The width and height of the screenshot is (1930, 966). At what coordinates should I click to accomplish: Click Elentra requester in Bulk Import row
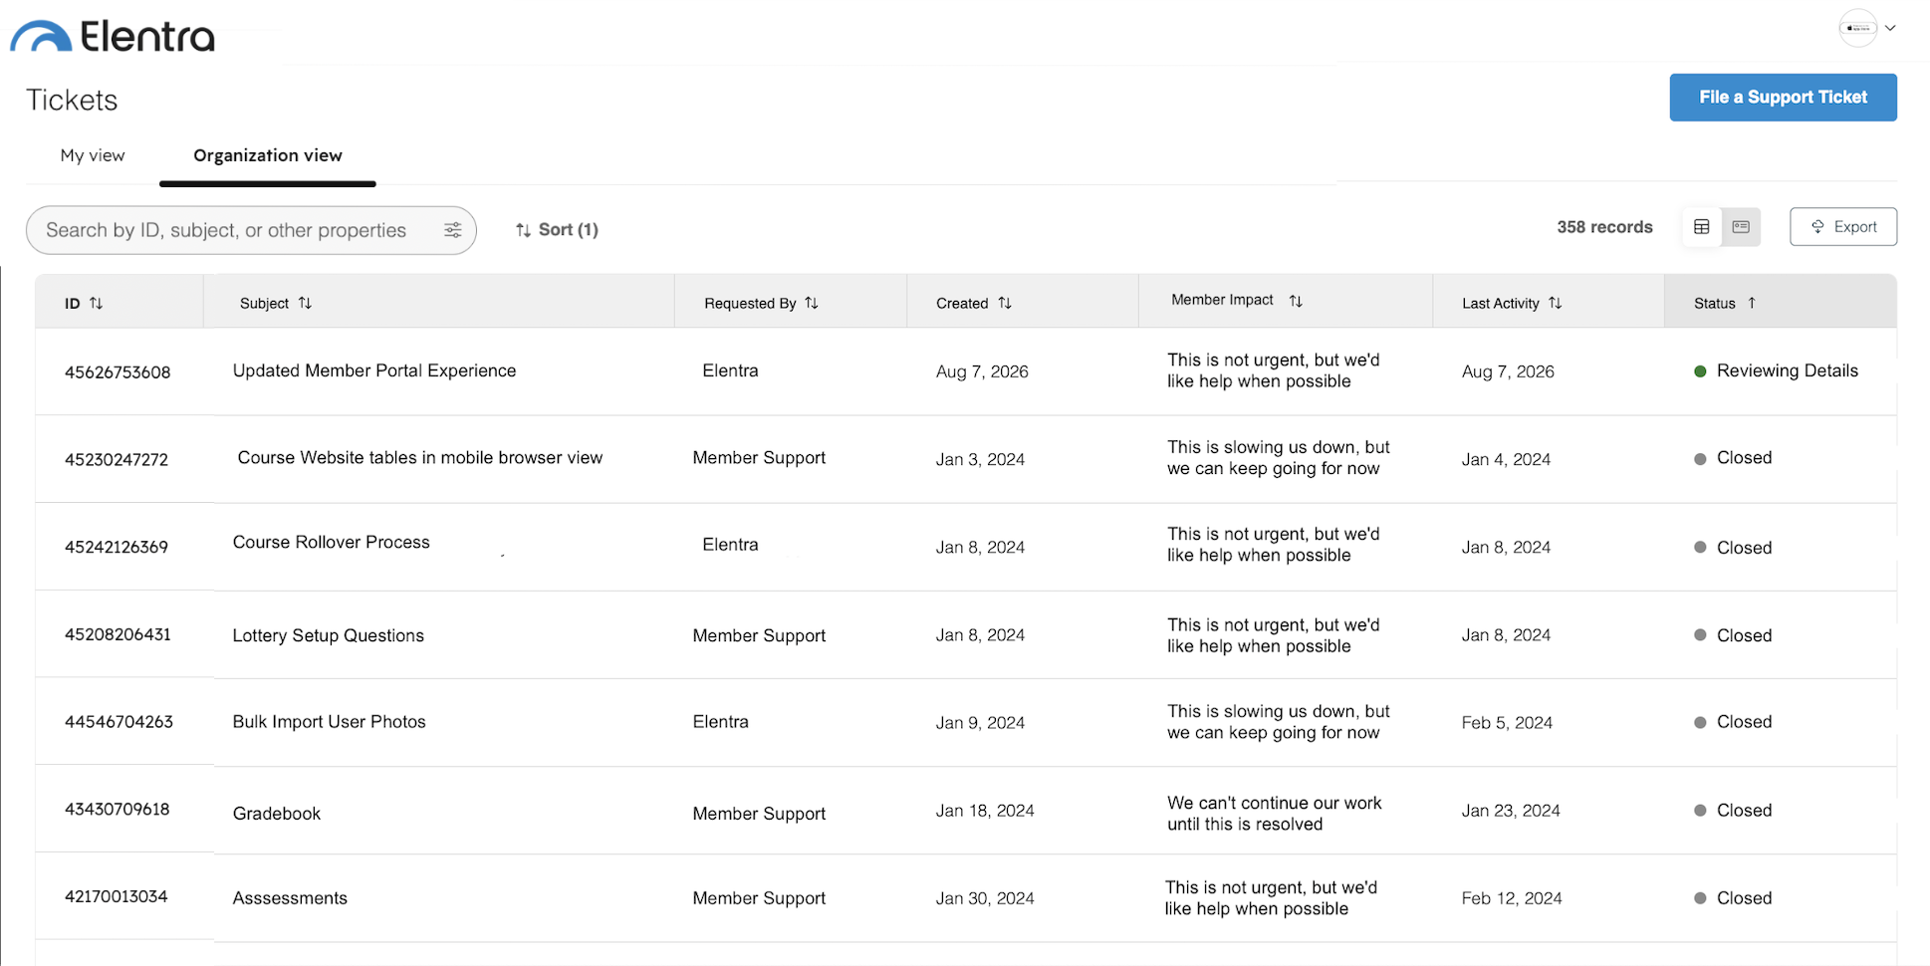pyautogui.click(x=720, y=722)
